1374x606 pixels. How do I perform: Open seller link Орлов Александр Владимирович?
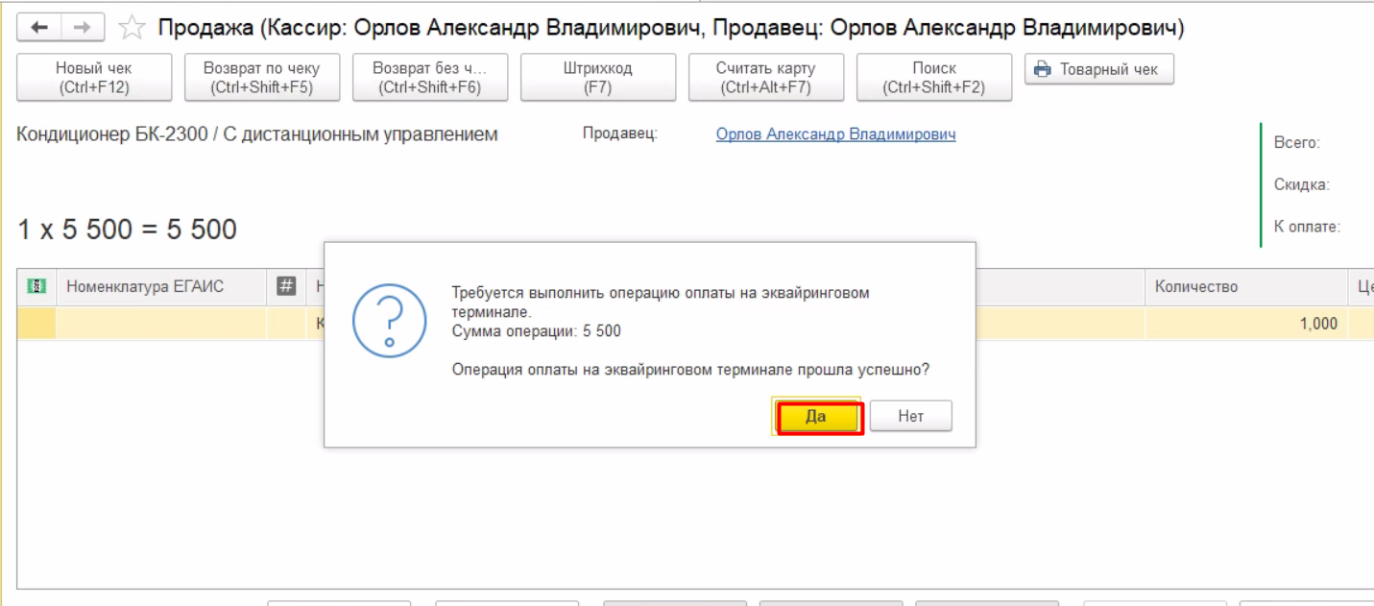(835, 134)
